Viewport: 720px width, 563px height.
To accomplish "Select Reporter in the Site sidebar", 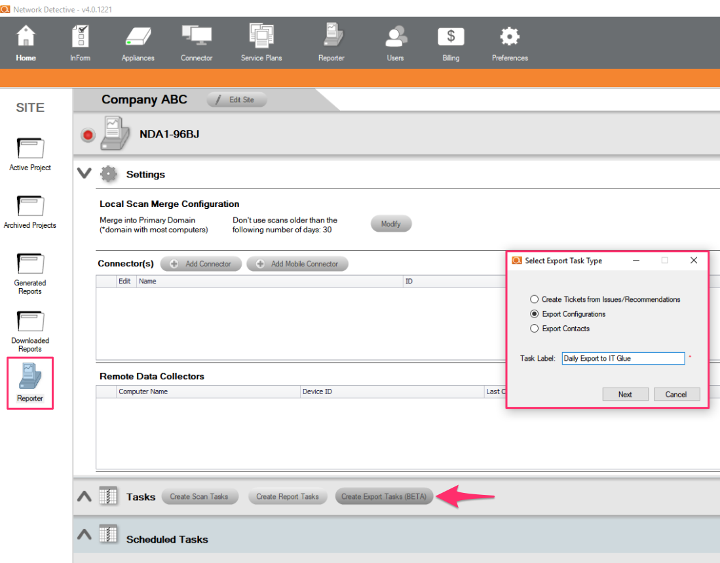I will [30, 384].
